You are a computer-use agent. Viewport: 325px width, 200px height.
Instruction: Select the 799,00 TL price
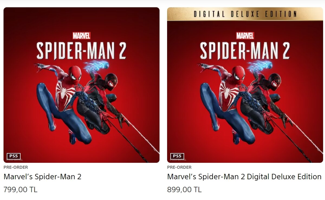coord(20,190)
